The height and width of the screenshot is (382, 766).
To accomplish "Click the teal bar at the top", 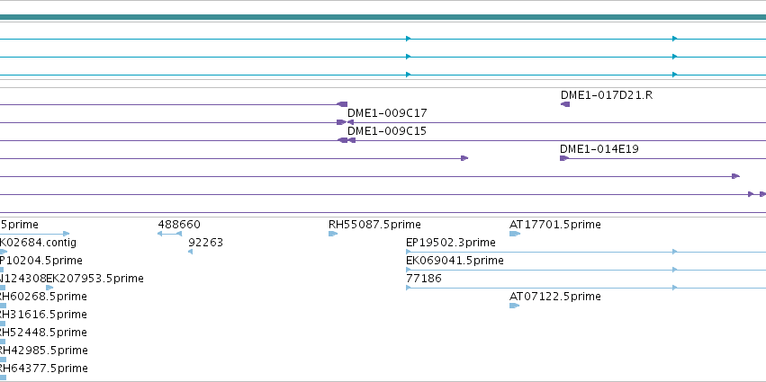I will point(383,17).
